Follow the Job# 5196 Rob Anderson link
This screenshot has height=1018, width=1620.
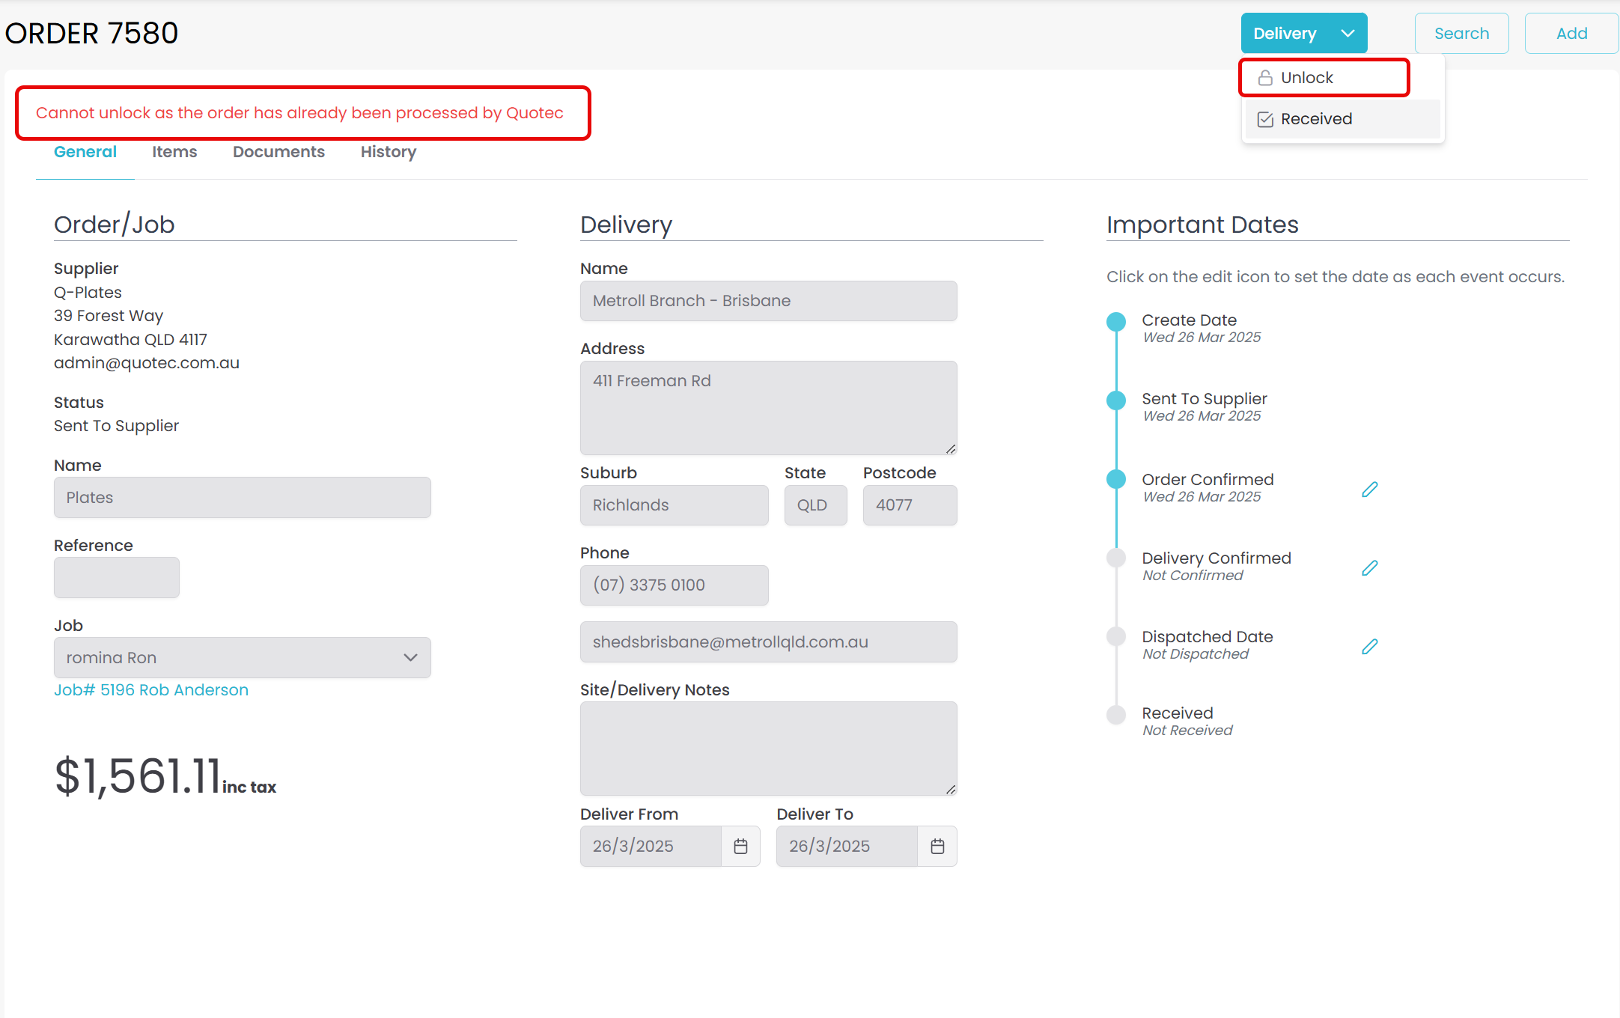coord(151,690)
